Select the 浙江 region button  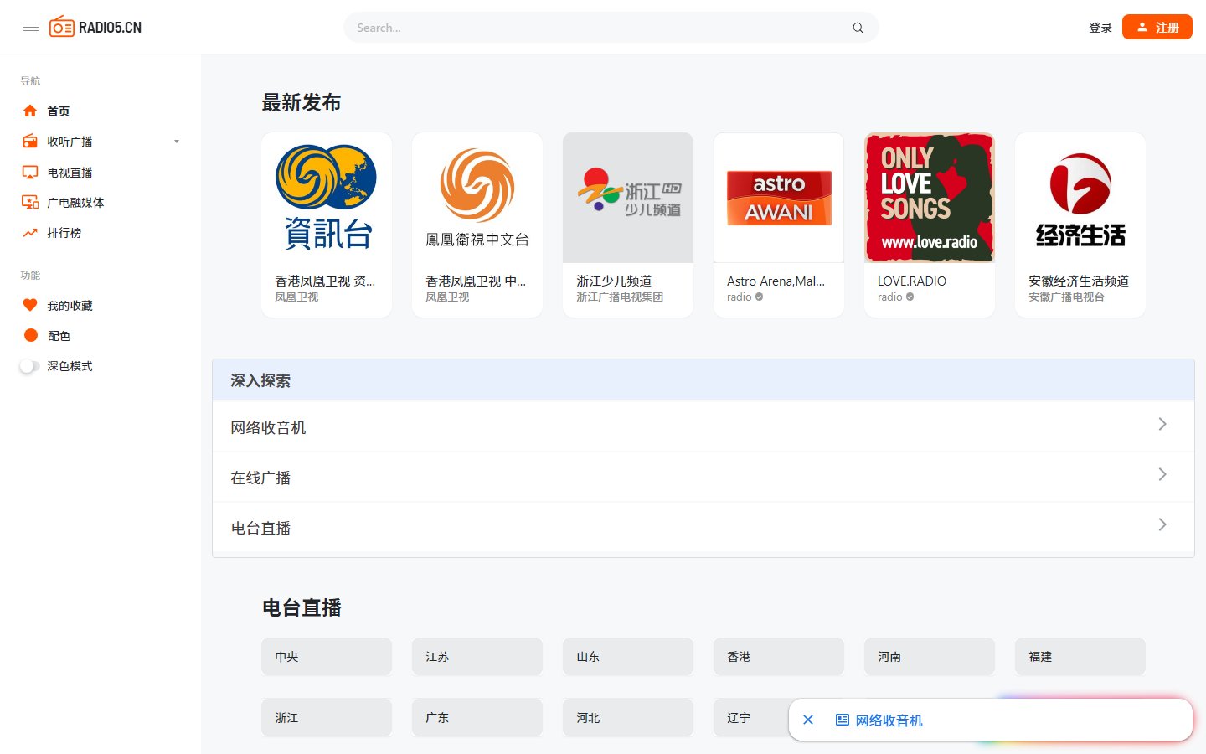coord(327,718)
